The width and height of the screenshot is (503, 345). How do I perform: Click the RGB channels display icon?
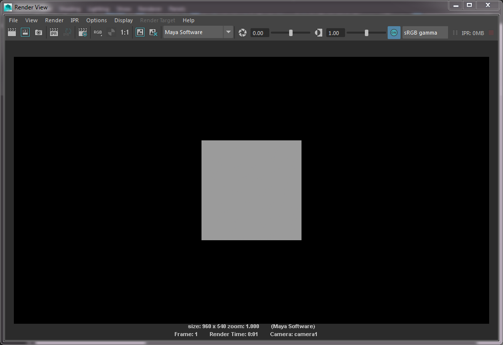[x=98, y=32]
